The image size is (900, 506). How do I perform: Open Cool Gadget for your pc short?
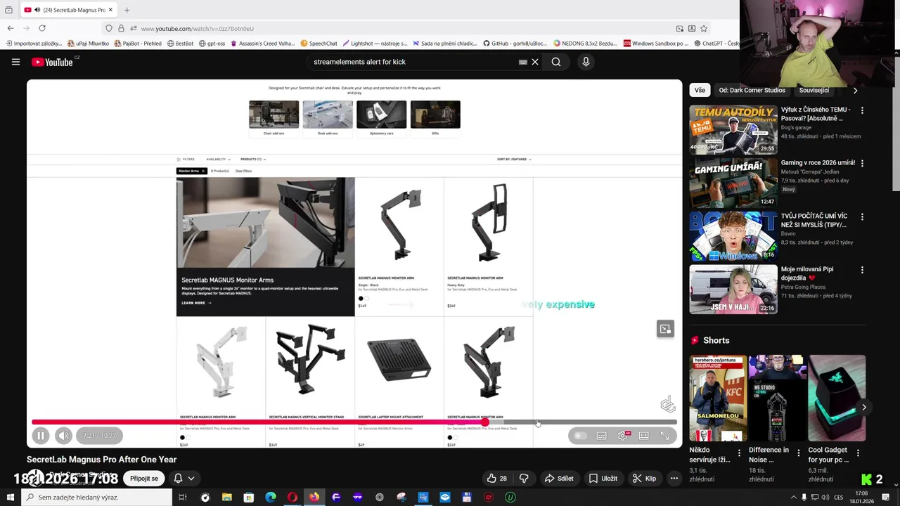tap(837, 398)
